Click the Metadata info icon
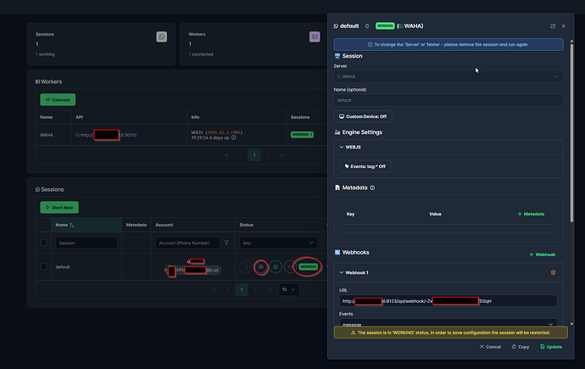The width and height of the screenshot is (585, 369). [x=372, y=187]
